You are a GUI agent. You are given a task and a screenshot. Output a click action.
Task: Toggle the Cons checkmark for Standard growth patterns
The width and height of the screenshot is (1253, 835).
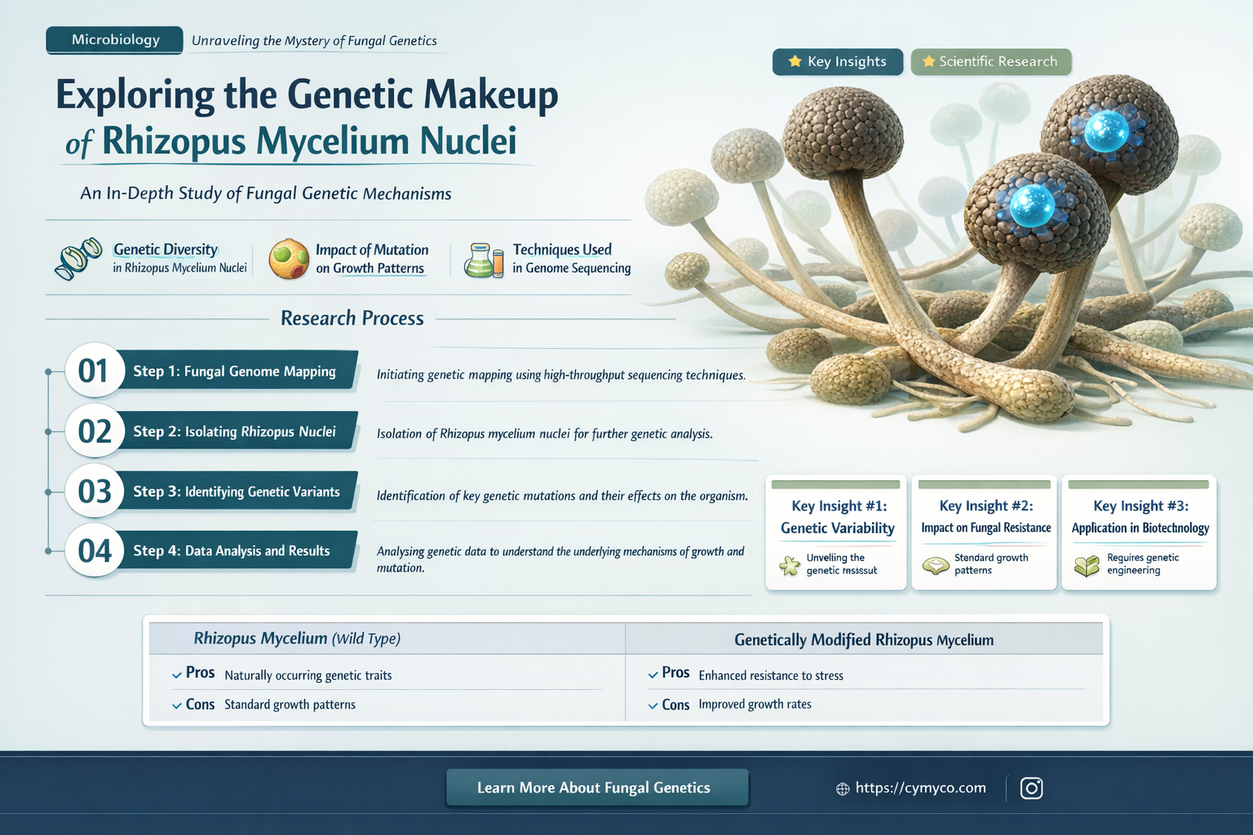click(175, 705)
